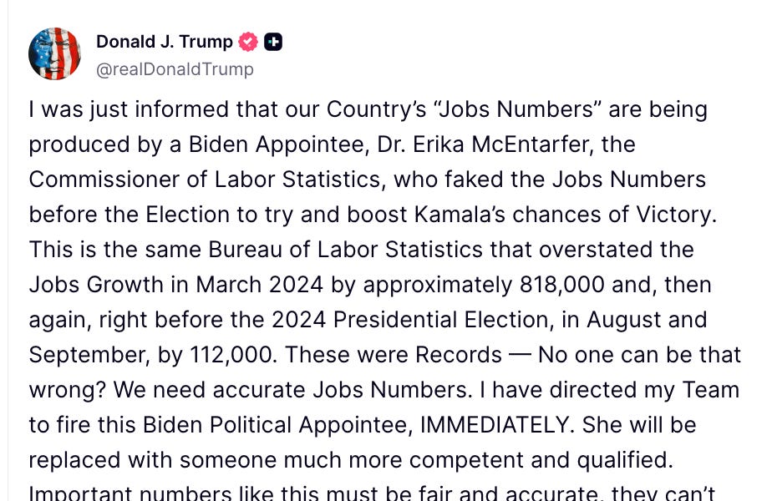Click Donald J. Trump's profile avatar

click(x=54, y=53)
